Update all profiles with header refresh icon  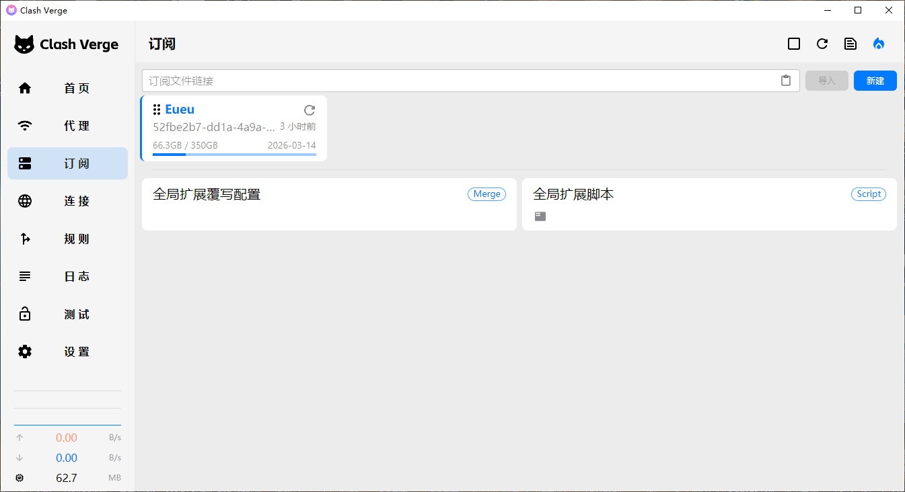[x=822, y=44]
